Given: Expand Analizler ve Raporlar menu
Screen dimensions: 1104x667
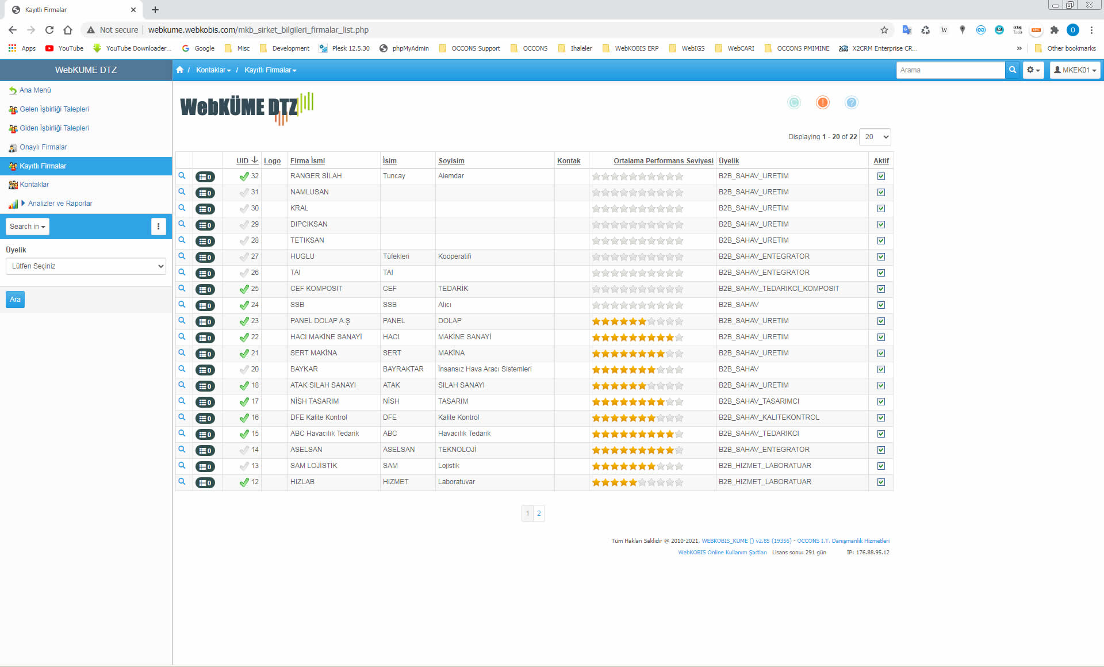Looking at the screenshot, I should click(x=60, y=204).
